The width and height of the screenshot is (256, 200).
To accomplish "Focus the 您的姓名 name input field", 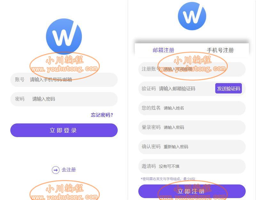I will tap(192, 108).
